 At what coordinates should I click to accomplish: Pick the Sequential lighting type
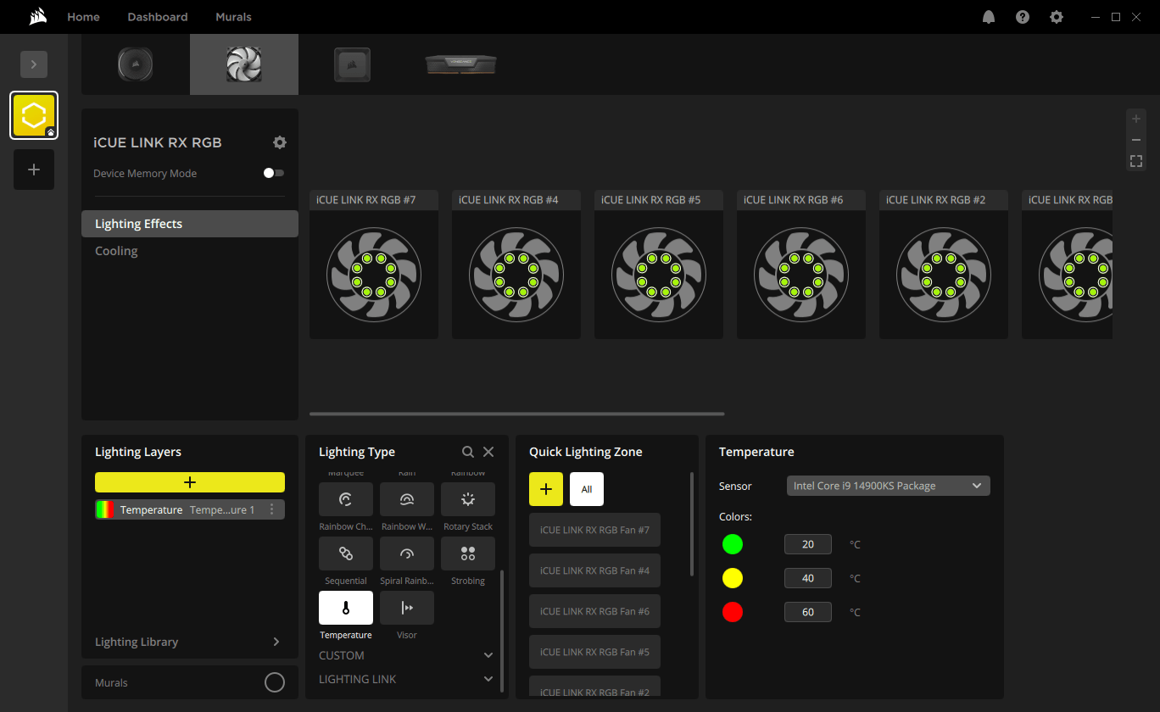[x=345, y=553]
